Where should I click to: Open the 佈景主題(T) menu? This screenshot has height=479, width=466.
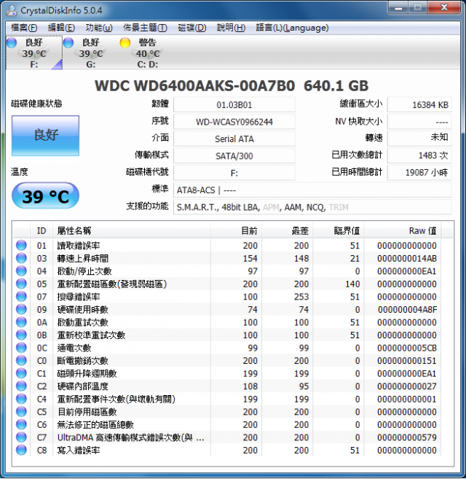point(145,28)
